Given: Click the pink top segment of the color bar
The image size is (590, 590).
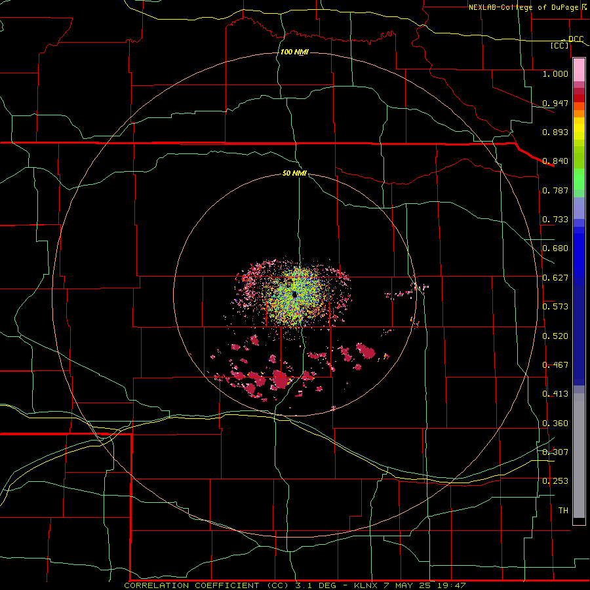Looking at the screenshot, I should [x=579, y=69].
